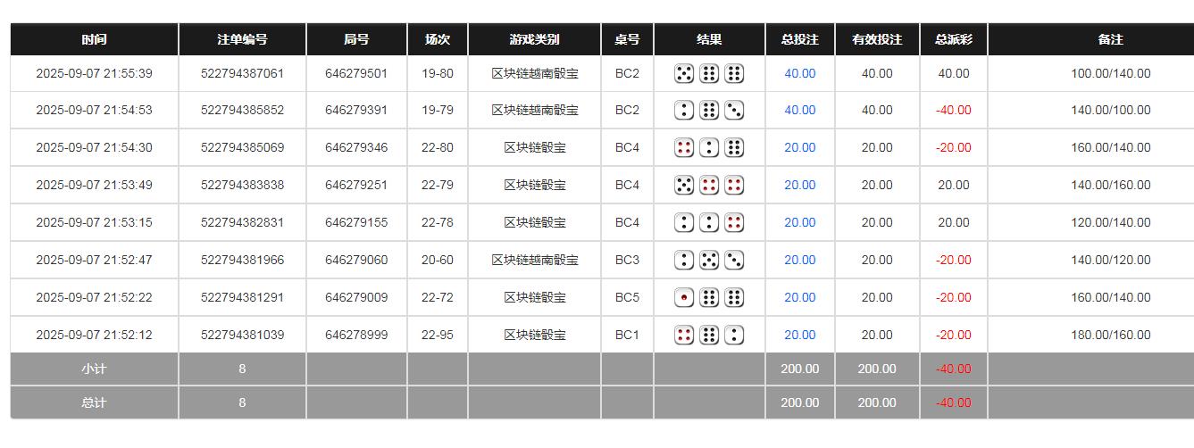This screenshot has width=1194, height=448.
Task: Click the 时间 column header
Action: click(x=94, y=39)
